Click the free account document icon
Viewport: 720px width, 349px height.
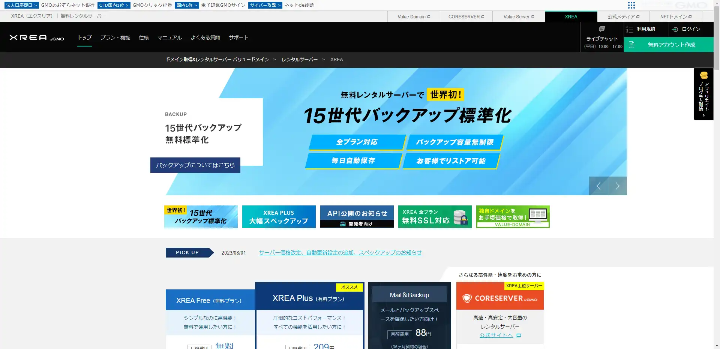pos(631,45)
